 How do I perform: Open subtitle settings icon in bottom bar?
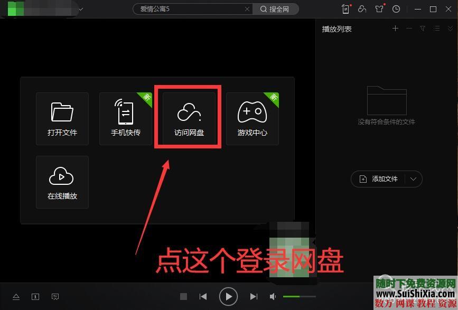(x=35, y=296)
